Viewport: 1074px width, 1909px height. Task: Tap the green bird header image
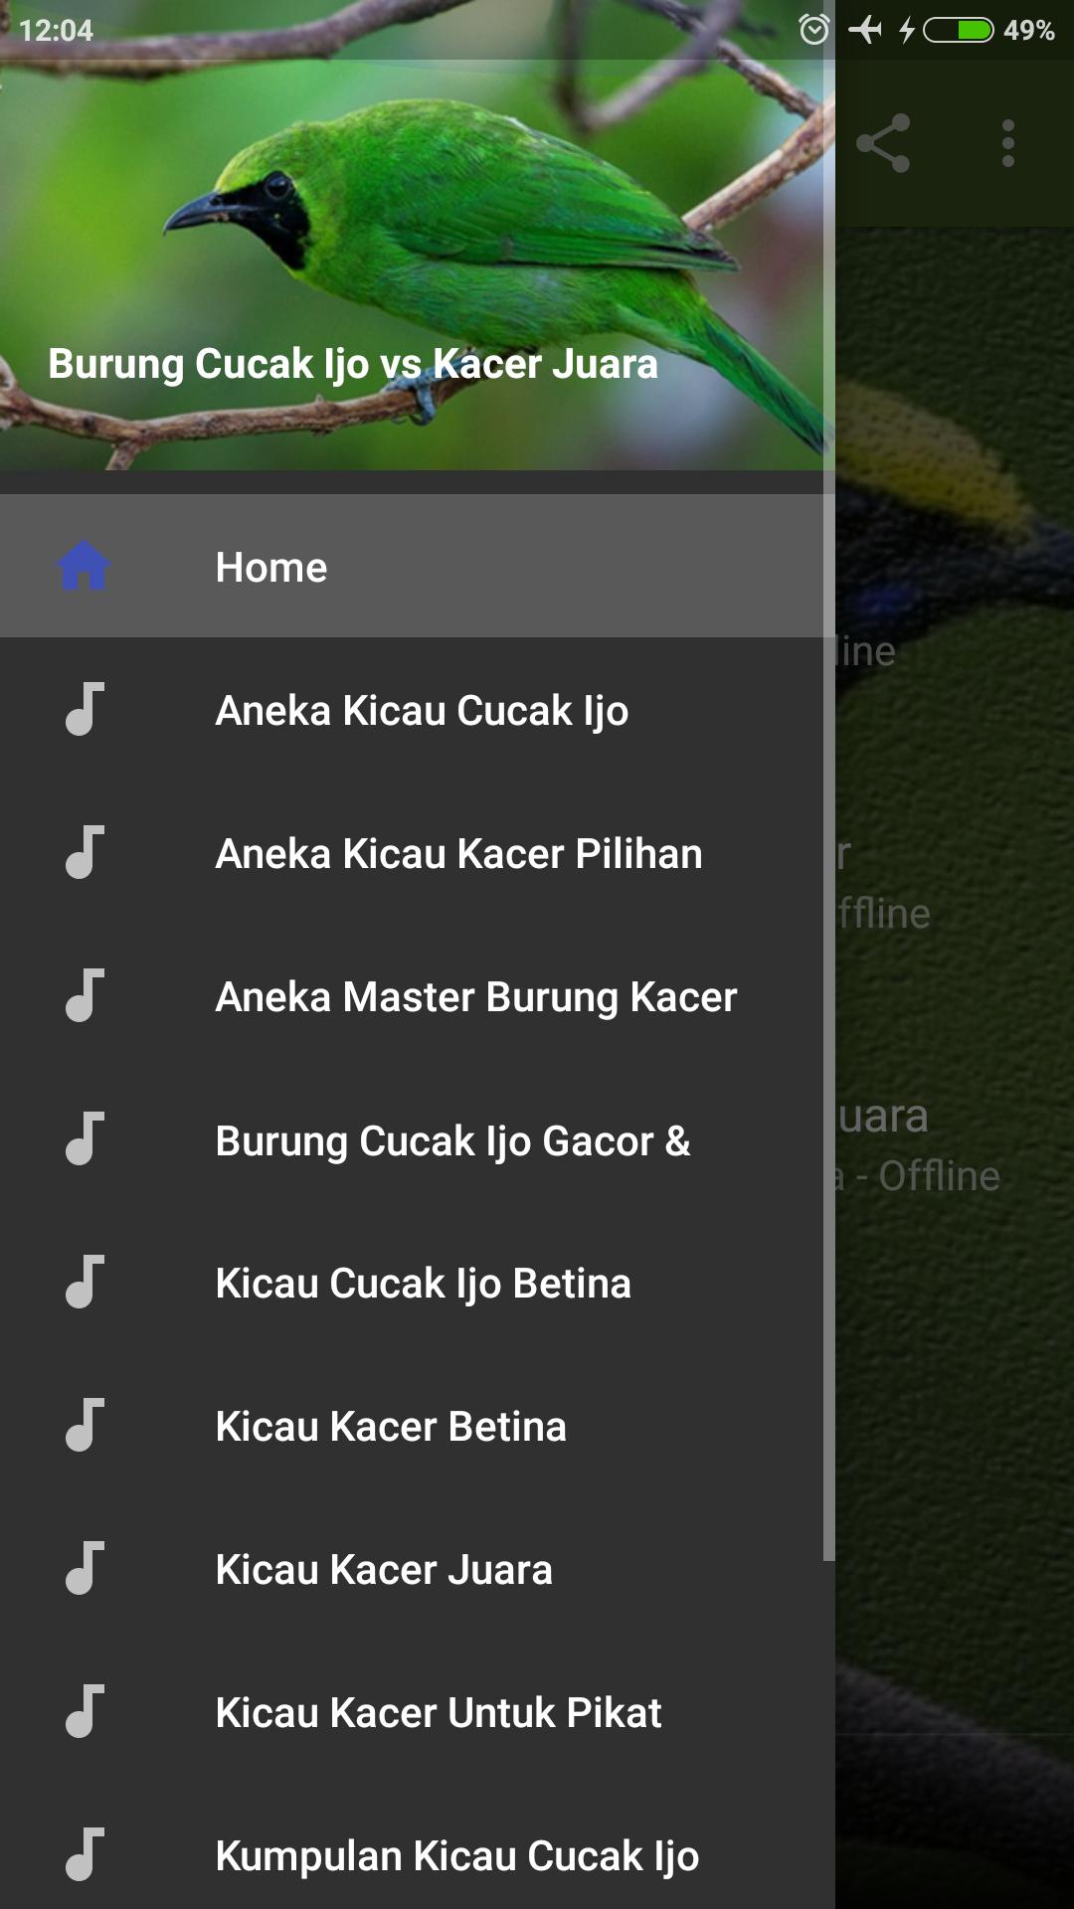click(x=418, y=235)
